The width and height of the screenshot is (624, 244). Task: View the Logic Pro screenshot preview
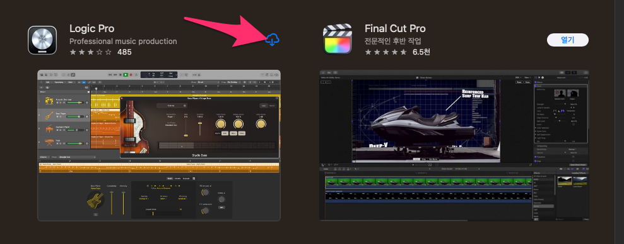(x=159, y=146)
